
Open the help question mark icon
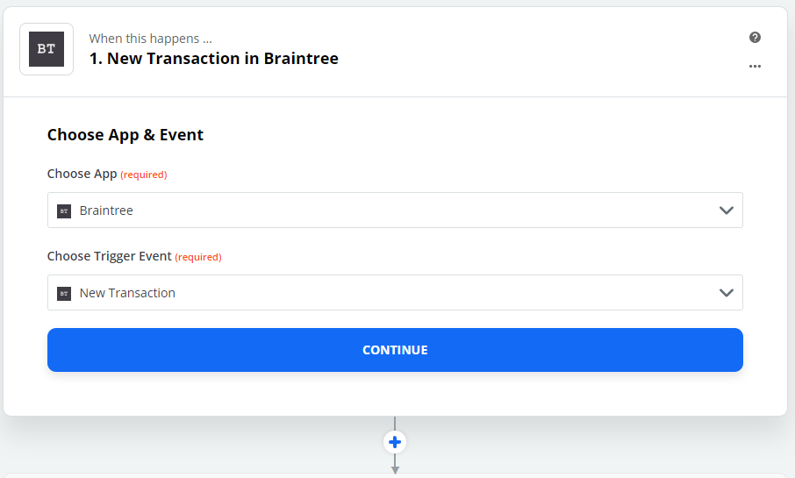tap(755, 38)
